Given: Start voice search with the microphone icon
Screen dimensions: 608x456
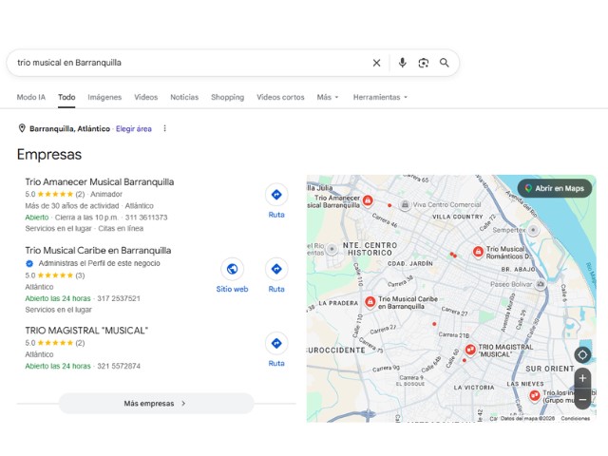Looking at the screenshot, I should 403,63.
